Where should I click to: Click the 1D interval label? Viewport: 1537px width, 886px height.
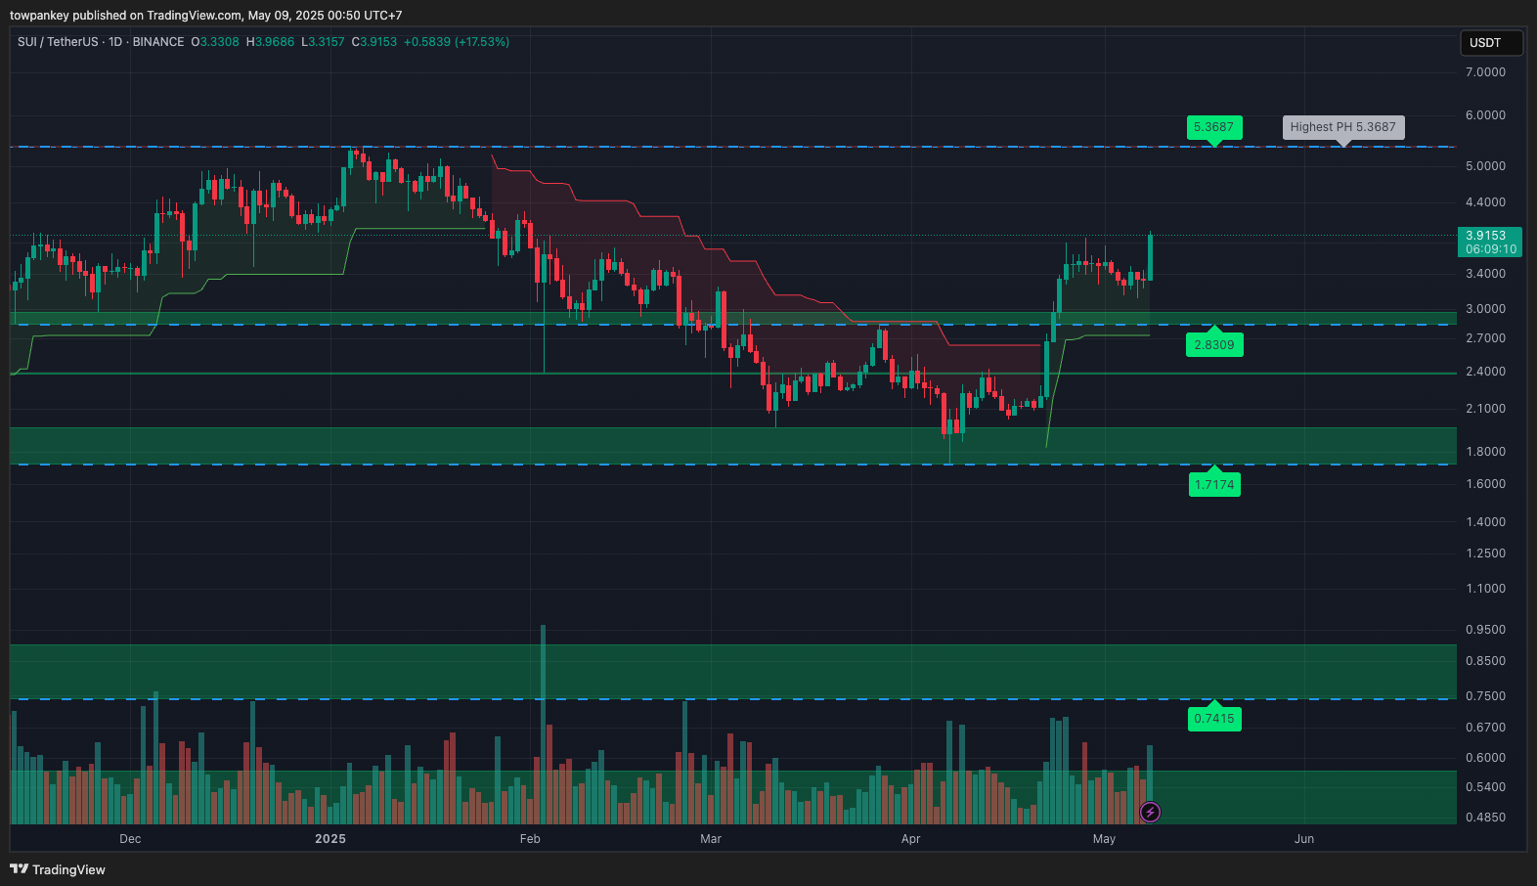115,42
